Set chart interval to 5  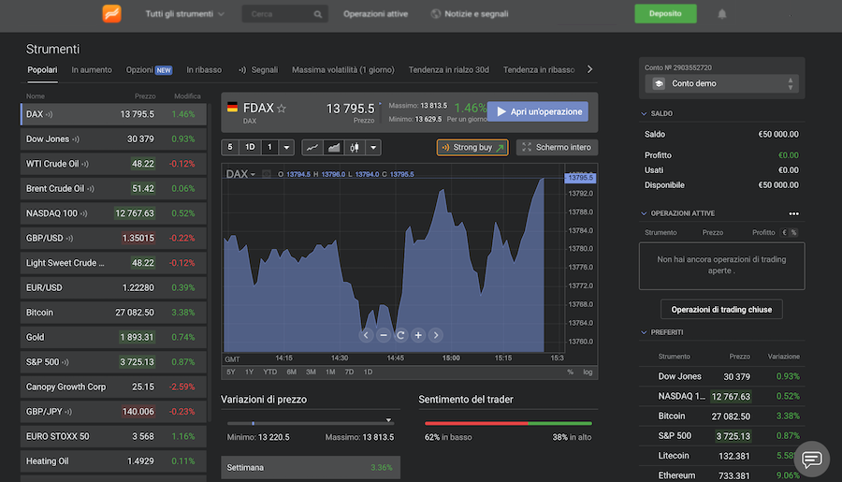coord(230,147)
